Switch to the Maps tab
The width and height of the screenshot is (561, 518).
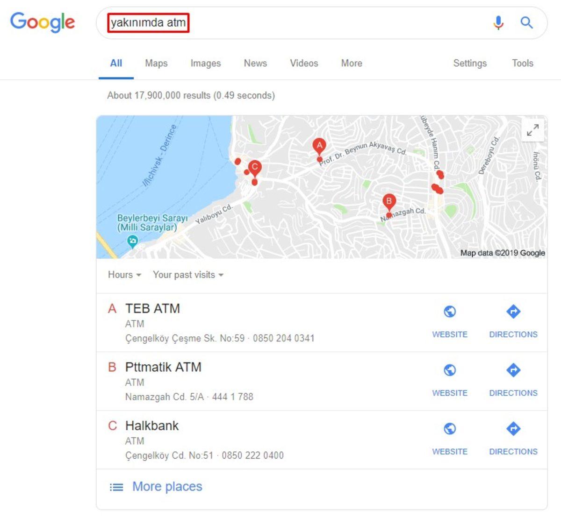pyautogui.click(x=156, y=63)
